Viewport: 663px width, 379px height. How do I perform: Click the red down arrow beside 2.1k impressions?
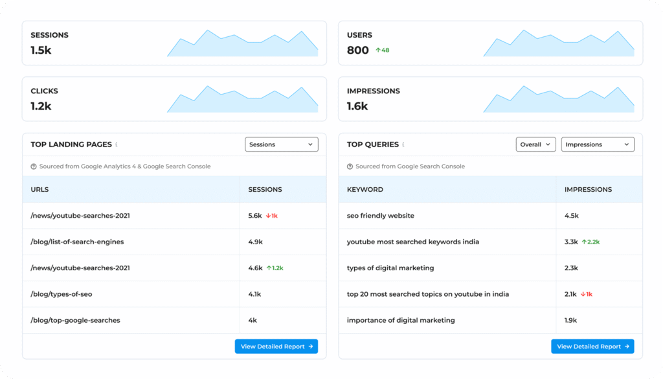[x=583, y=294]
